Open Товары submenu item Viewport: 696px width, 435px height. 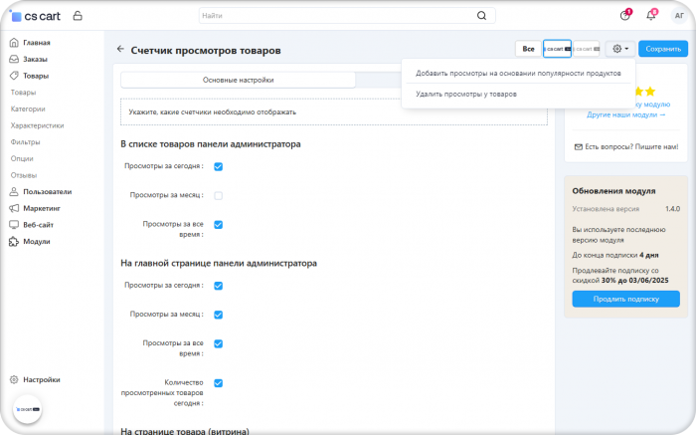click(x=23, y=93)
